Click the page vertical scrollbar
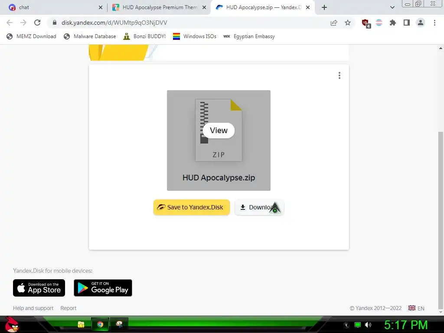The height and width of the screenshot is (333, 444). (441, 221)
